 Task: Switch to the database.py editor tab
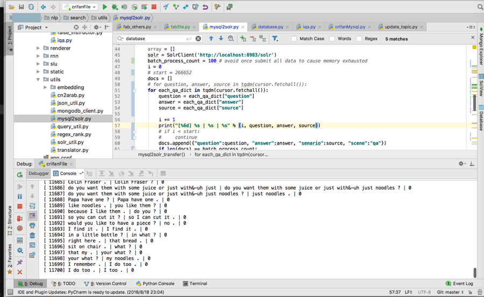click(270, 27)
